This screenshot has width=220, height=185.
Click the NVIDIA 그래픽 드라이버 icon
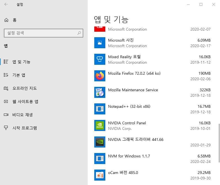point(100,142)
